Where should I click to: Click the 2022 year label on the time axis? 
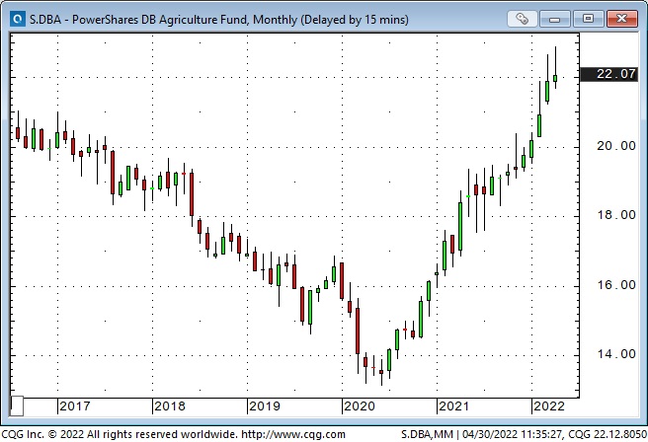[549, 406]
